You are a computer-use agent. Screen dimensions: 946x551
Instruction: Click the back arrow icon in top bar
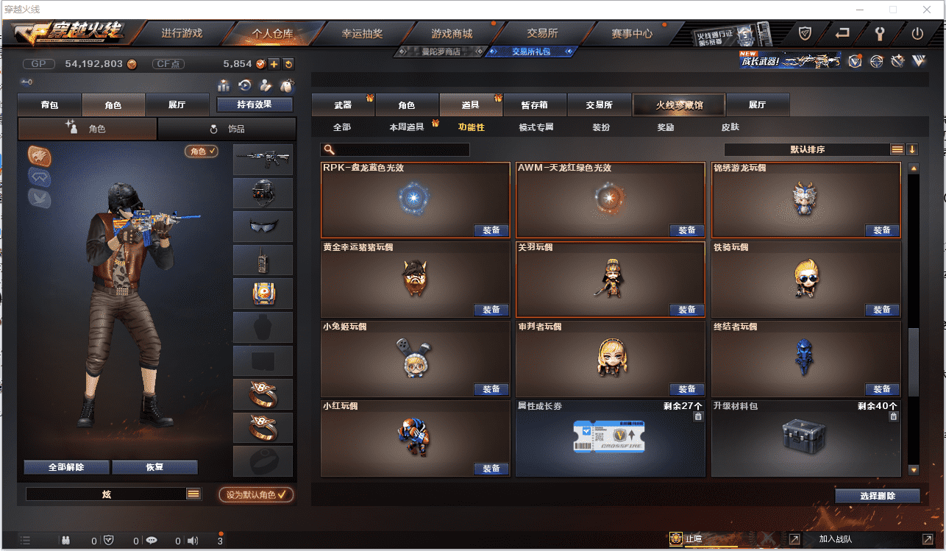[x=842, y=33]
